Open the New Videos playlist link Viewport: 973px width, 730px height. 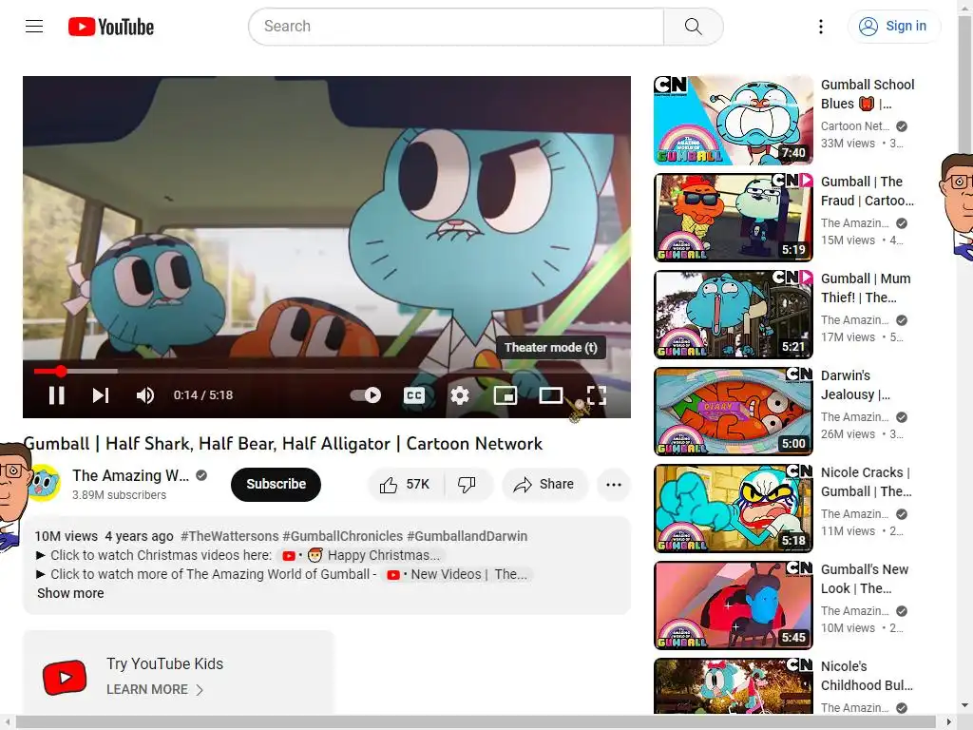click(457, 575)
